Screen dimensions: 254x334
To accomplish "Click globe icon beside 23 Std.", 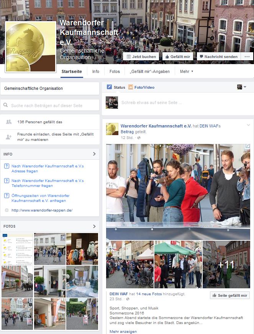I will coord(128,299).
